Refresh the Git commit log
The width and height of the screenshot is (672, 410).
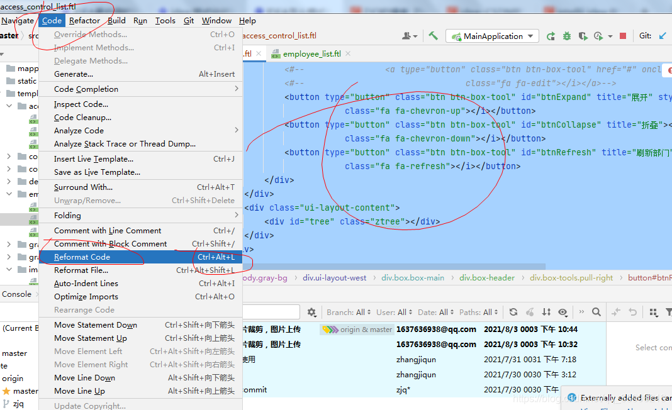coord(513,311)
